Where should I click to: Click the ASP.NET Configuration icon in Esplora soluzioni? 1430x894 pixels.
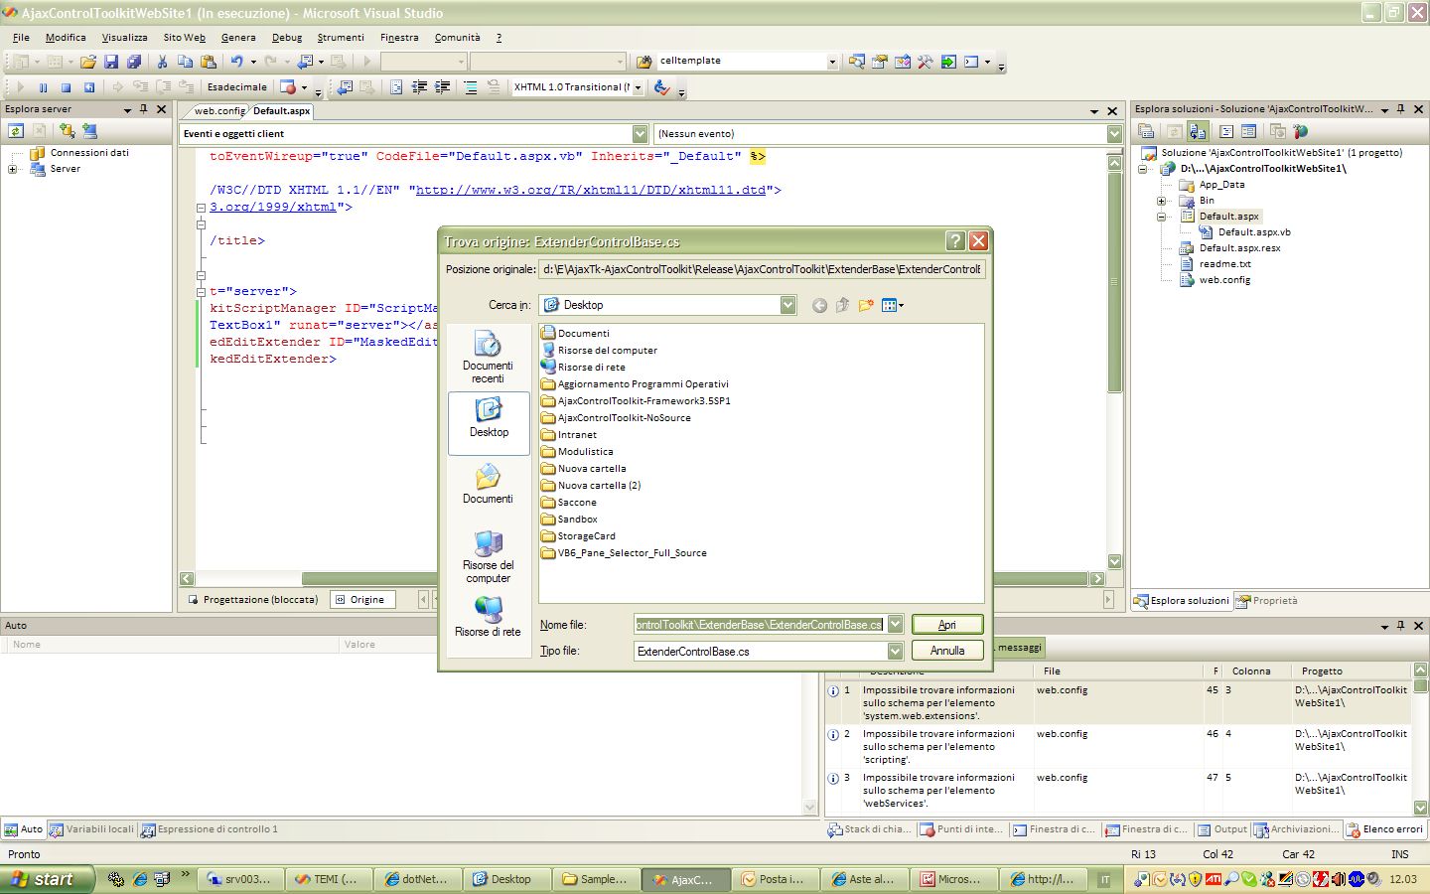click(1301, 131)
